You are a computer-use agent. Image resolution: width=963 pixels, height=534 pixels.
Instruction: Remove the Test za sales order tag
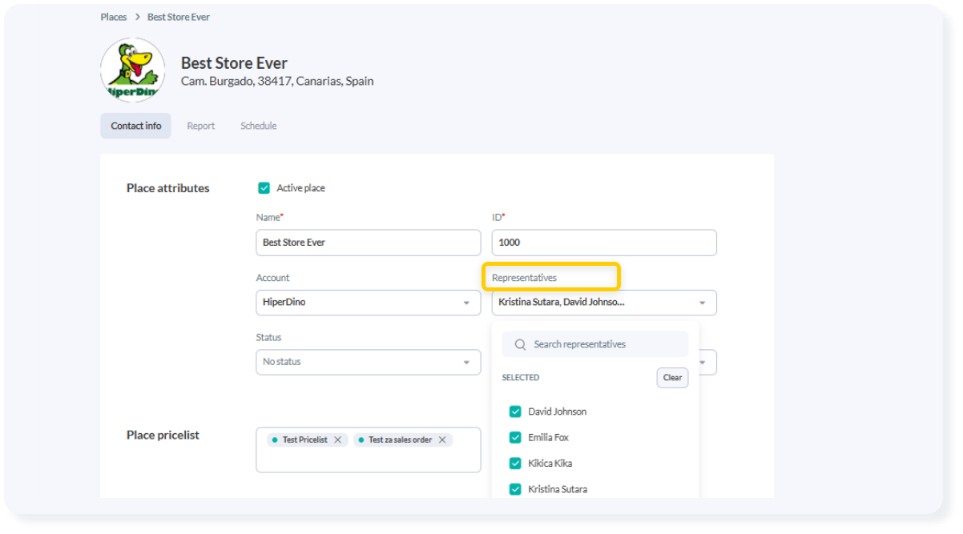pyautogui.click(x=442, y=440)
